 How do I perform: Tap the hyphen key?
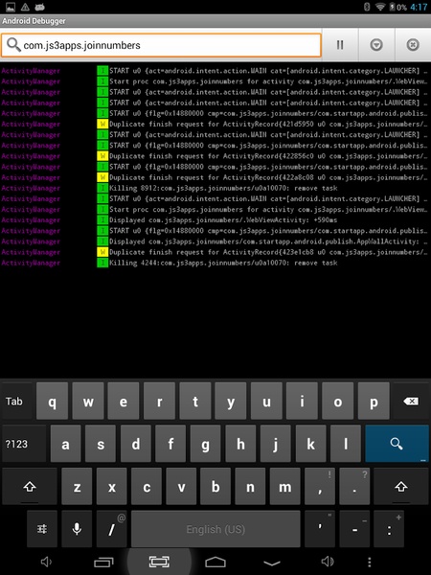[x=354, y=529]
